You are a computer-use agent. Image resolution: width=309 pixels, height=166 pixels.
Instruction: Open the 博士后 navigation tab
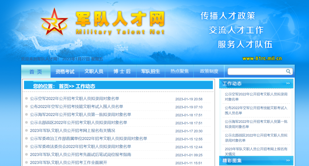coord(122,71)
